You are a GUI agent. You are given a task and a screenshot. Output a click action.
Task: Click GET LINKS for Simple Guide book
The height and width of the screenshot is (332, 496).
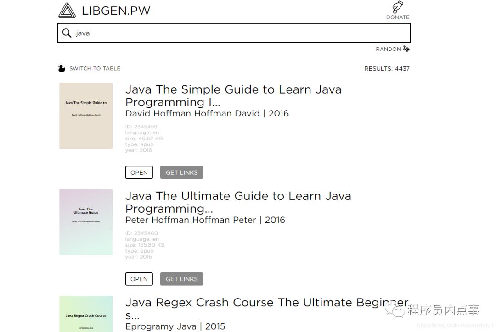tap(181, 172)
